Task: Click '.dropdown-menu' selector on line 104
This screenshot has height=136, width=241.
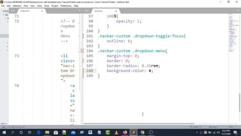Action: tap(149, 51)
